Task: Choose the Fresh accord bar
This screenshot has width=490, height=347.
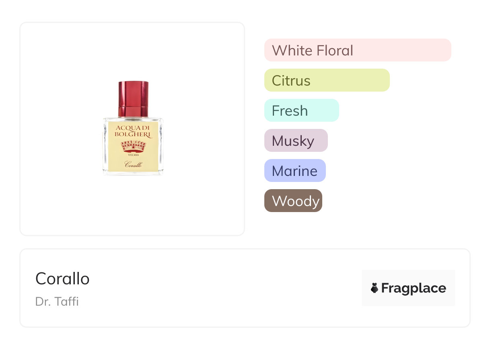Action: click(x=301, y=110)
